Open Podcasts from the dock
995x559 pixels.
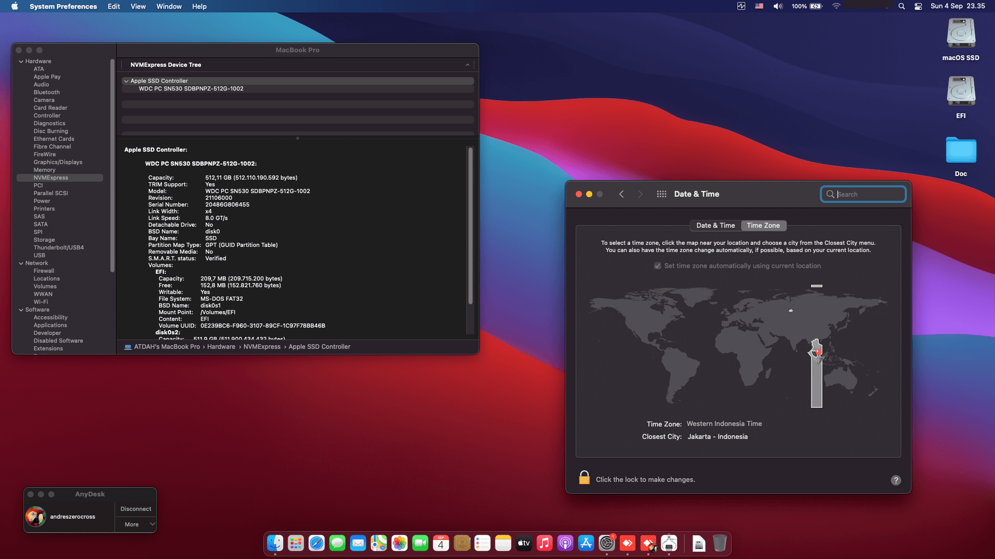click(565, 543)
